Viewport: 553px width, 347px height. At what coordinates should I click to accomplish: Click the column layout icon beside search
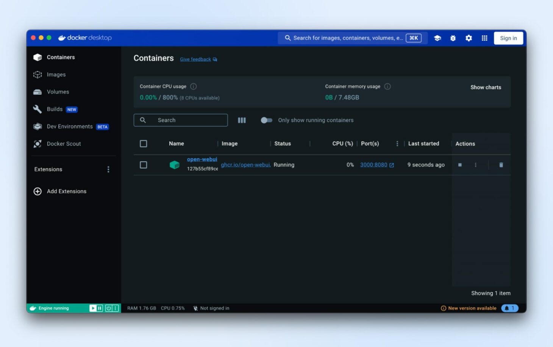point(242,120)
